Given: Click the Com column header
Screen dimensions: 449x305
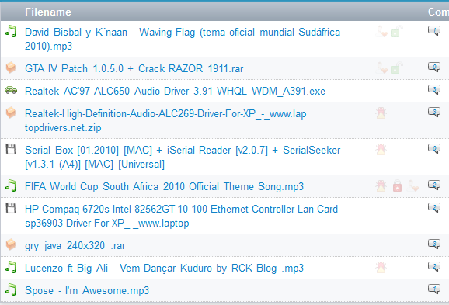Looking at the screenshot, I should (438, 12).
